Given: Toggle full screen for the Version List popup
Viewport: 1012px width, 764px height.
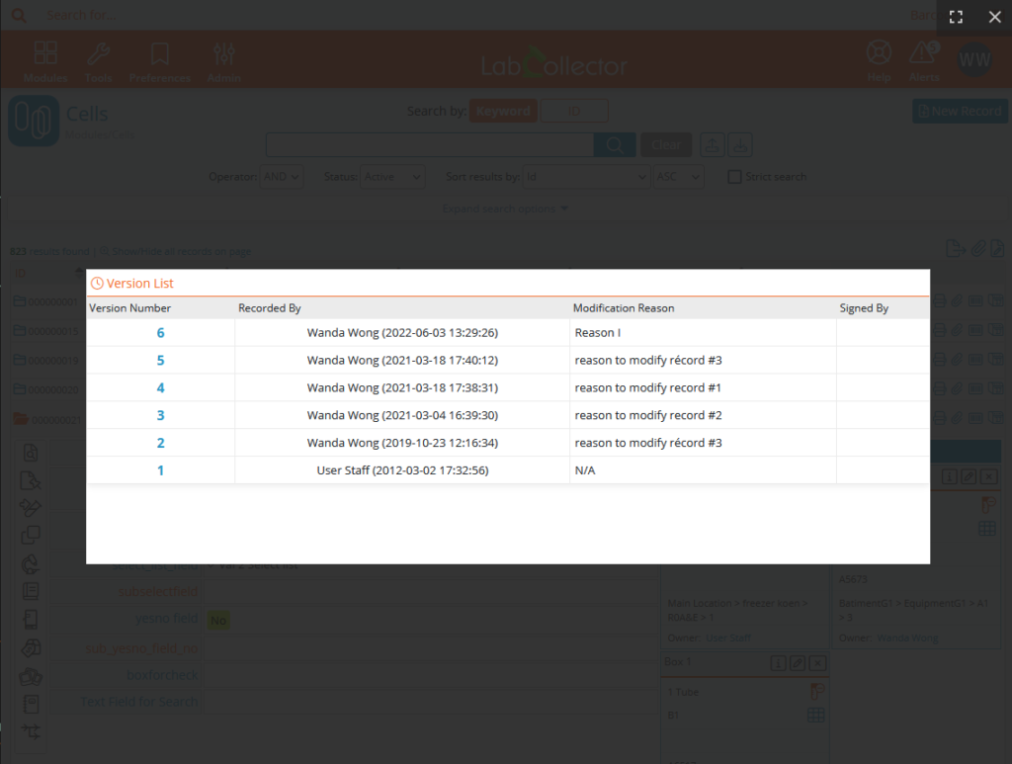Looking at the screenshot, I should tap(956, 17).
